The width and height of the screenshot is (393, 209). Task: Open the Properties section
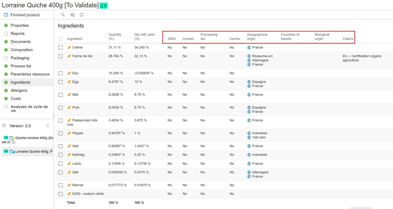20,25
